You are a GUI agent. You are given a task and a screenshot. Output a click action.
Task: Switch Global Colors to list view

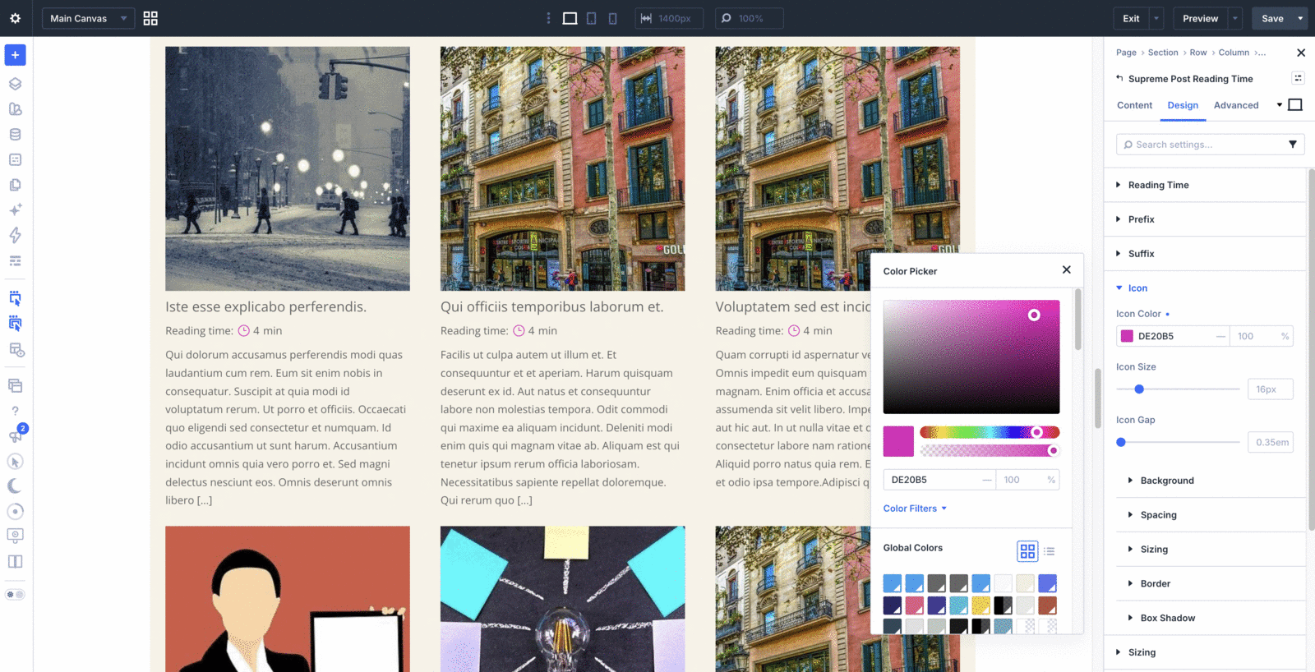point(1050,551)
